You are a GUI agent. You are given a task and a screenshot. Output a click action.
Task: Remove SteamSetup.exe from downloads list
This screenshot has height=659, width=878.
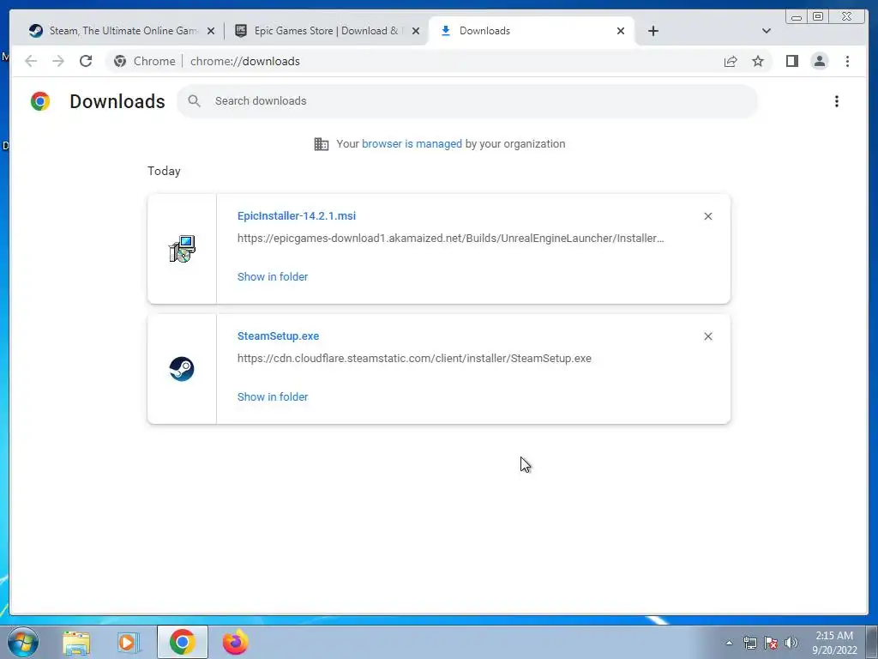(707, 336)
